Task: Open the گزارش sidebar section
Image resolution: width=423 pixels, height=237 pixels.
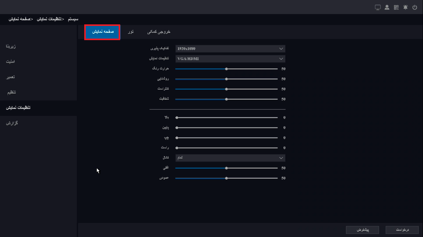Action: [12, 123]
